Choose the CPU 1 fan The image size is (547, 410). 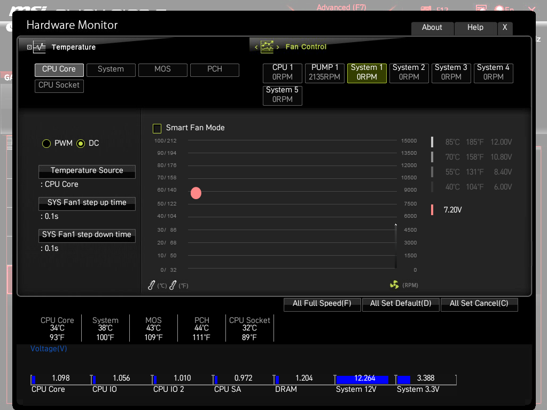coord(283,73)
